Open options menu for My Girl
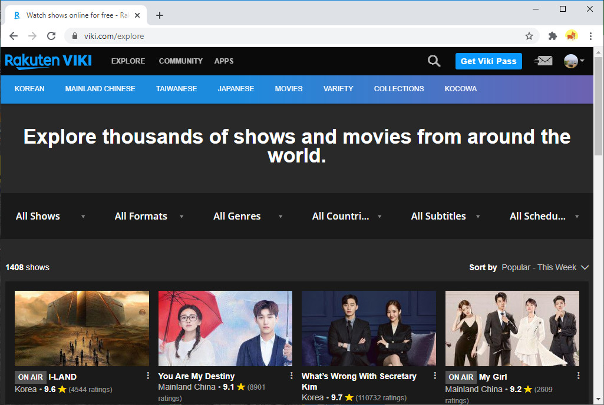The image size is (604, 405). tap(578, 376)
